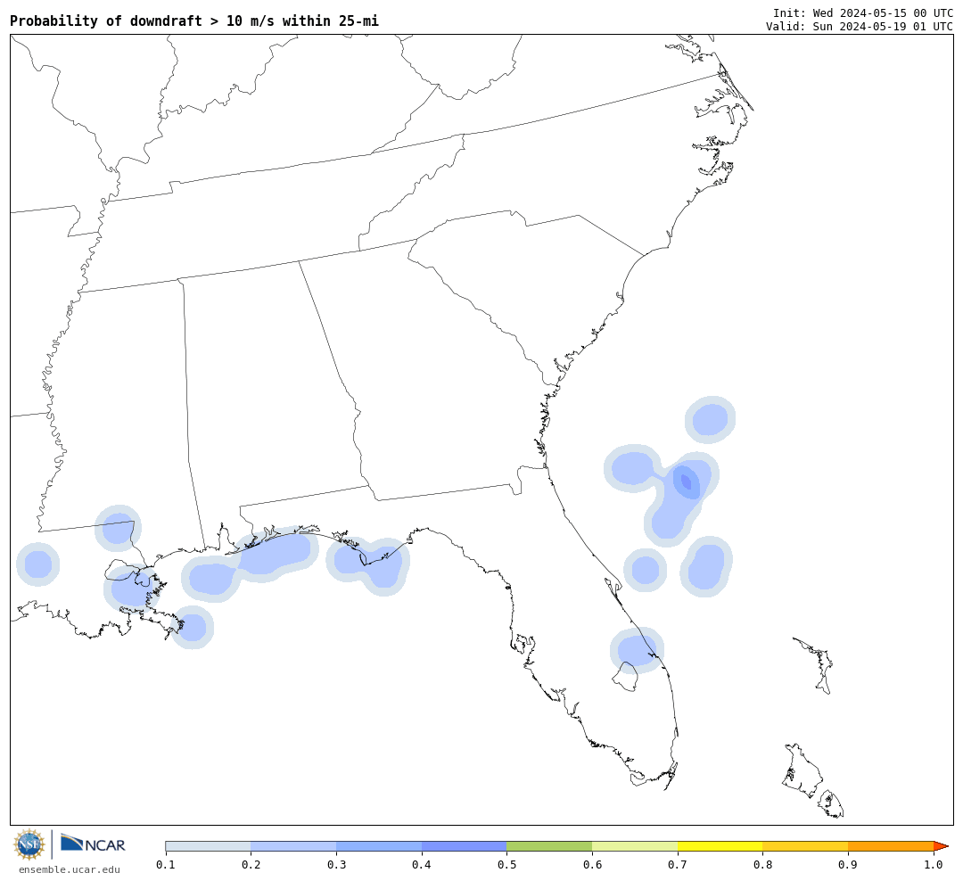
Task: Click the '0.5' colorbar tick label
Action: (x=506, y=865)
